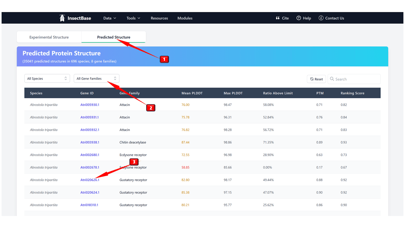The image size is (405, 228).
Task: Click the Mean PLDDT value 85.38
Action: pyautogui.click(x=185, y=193)
